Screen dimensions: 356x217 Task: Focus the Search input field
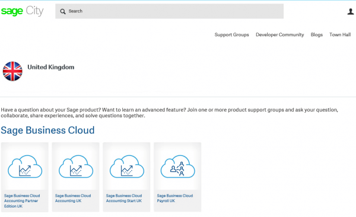(169, 11)
